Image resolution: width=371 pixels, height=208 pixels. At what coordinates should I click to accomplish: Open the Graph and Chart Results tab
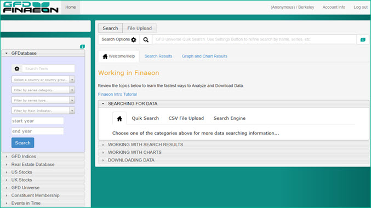point(204,56)
